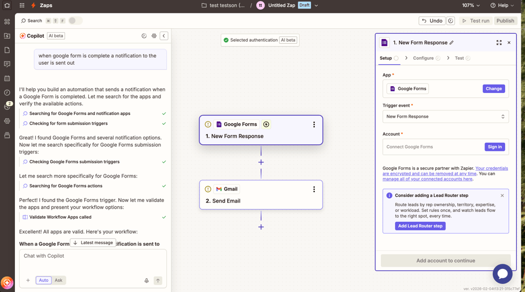Switch to the Configure tab
525x292 pixels.
pos(427,58)
